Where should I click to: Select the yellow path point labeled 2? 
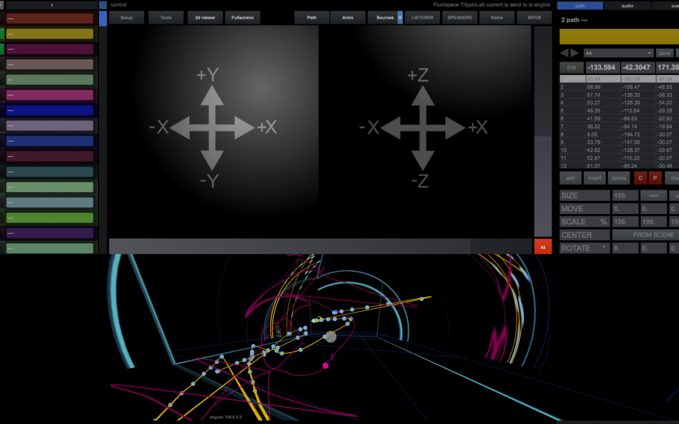click(315, 320)
